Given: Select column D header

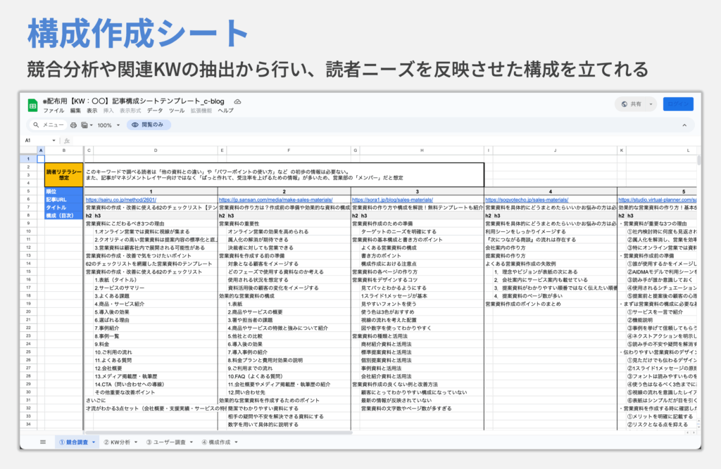Looking at the screenshot, I should (x=156, y=150).
